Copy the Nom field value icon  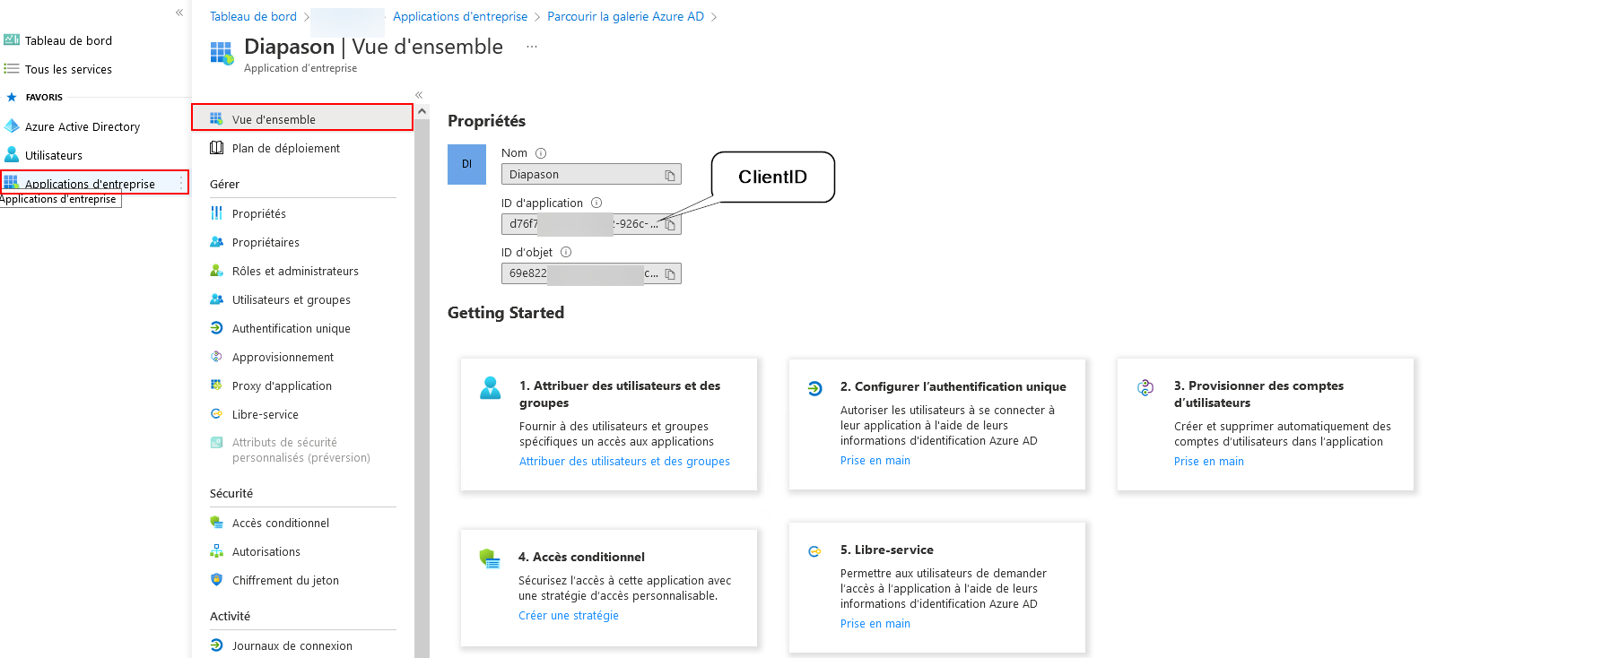[670, 176]
